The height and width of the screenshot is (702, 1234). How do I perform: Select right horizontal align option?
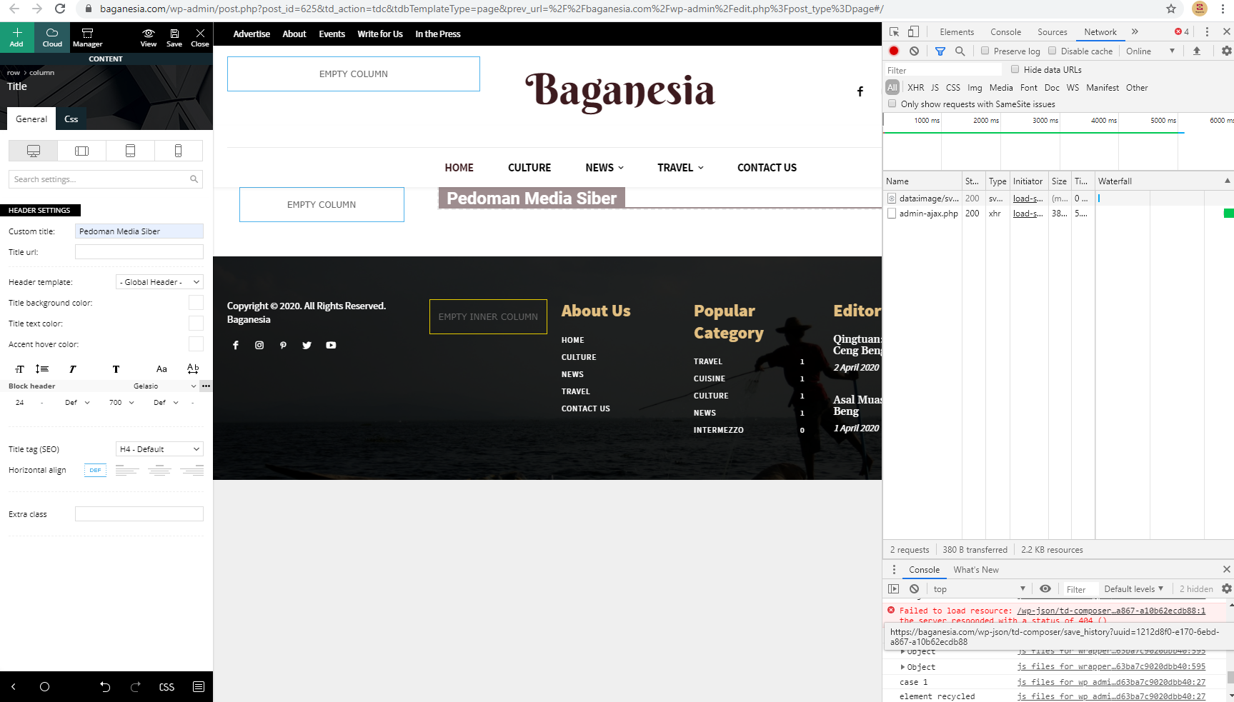191,470
